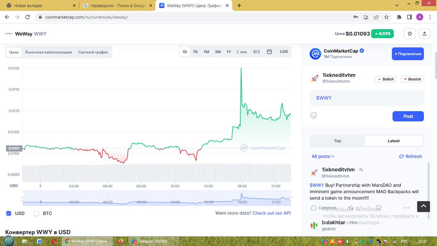
Task: Open the All posts dropdown
Action: (323, 156)
